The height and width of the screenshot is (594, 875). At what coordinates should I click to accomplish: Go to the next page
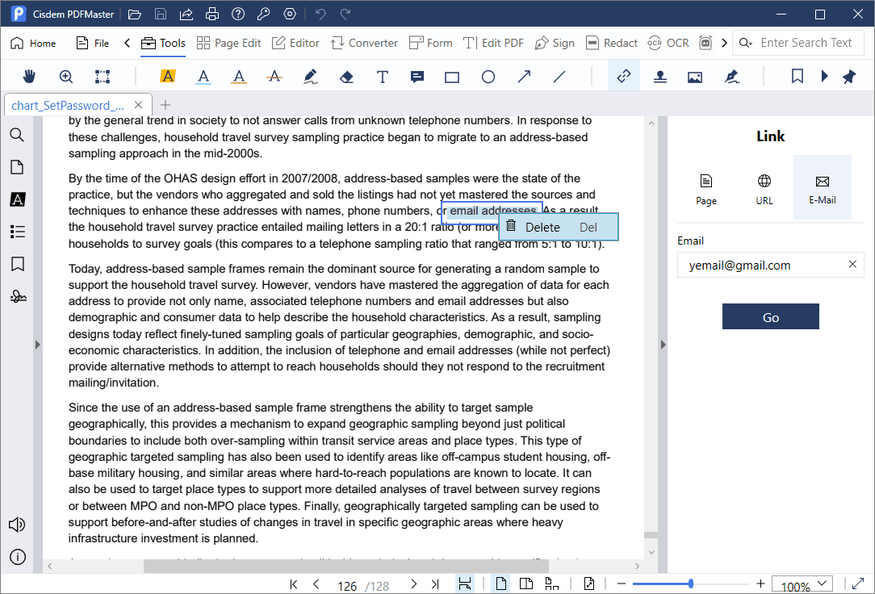tap(413, 584)
